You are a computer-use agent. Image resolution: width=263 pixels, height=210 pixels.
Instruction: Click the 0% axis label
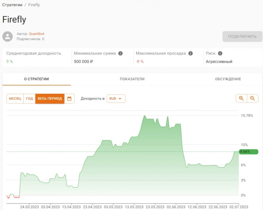click(243, 195)
